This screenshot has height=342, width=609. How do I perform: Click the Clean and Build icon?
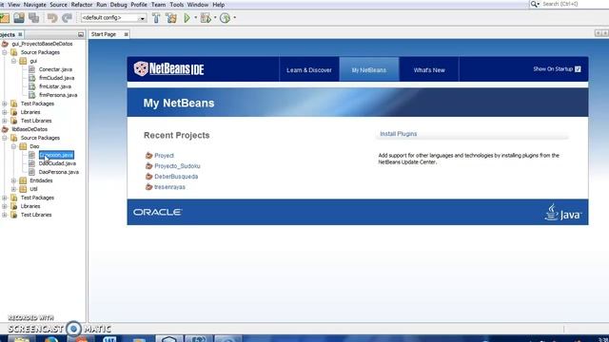pyautogui.click(x=171, y=18)
